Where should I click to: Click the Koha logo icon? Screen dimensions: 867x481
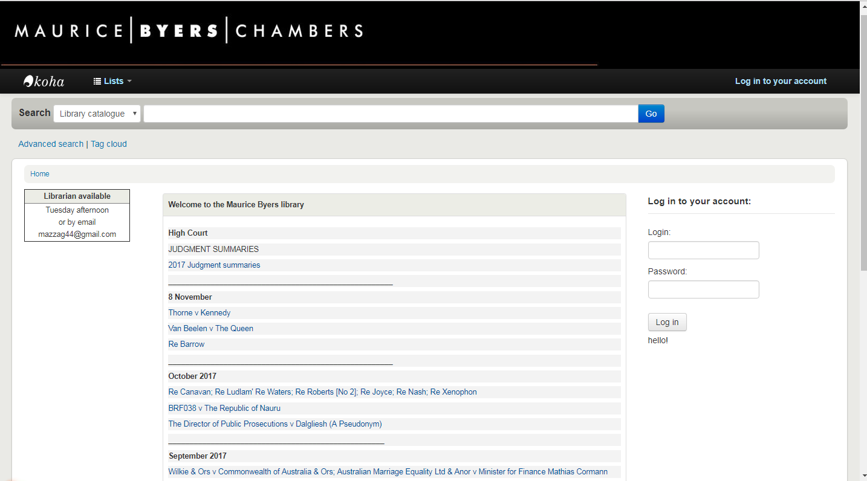pyautogui.click(x=44, y=81)
